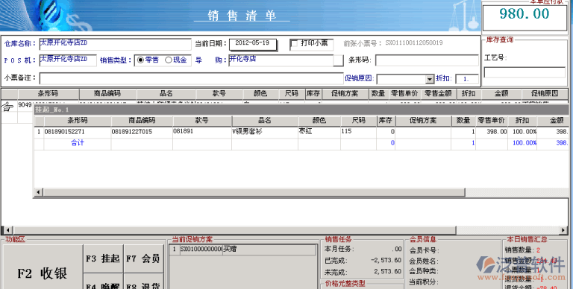Viewport: 573px width, 289px height.
Task: Click the horizontal scrollbar thumb of suspended list
Action: 254,192
